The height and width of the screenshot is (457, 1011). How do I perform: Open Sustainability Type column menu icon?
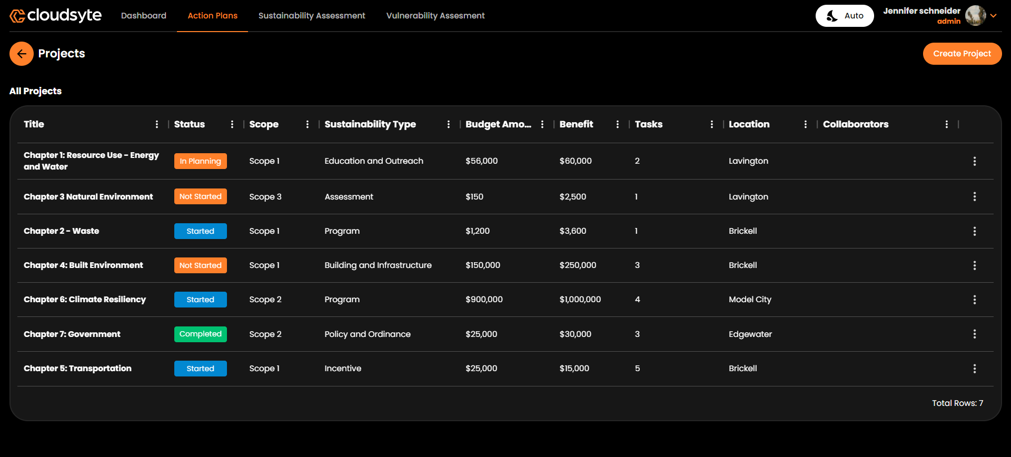coord(448,124)
